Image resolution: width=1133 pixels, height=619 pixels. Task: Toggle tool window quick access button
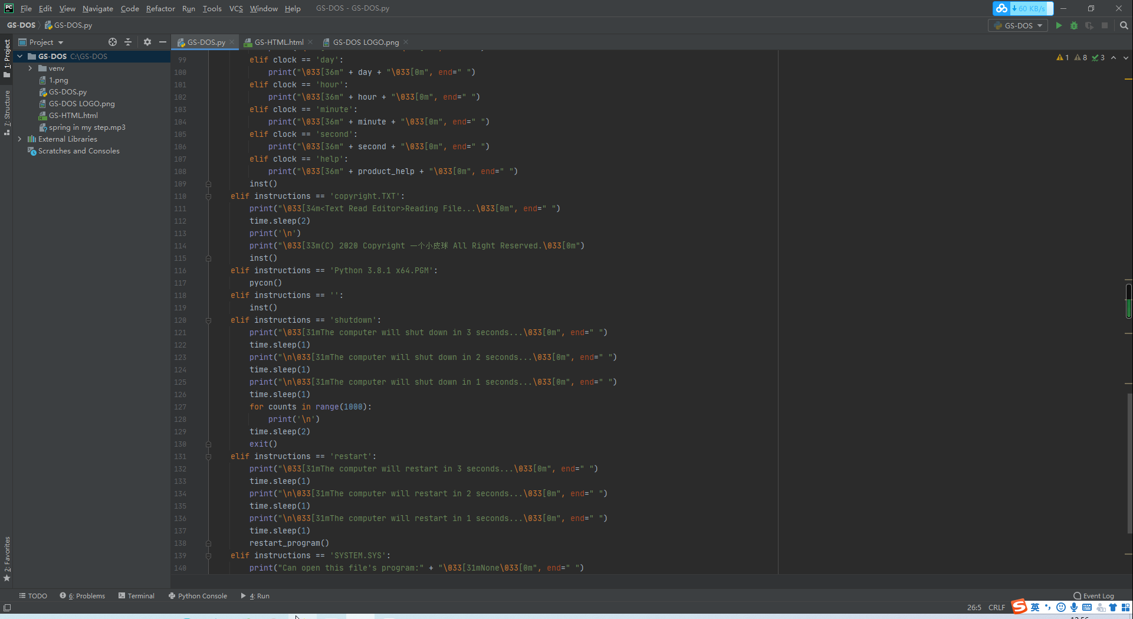(x=7, y=607)
